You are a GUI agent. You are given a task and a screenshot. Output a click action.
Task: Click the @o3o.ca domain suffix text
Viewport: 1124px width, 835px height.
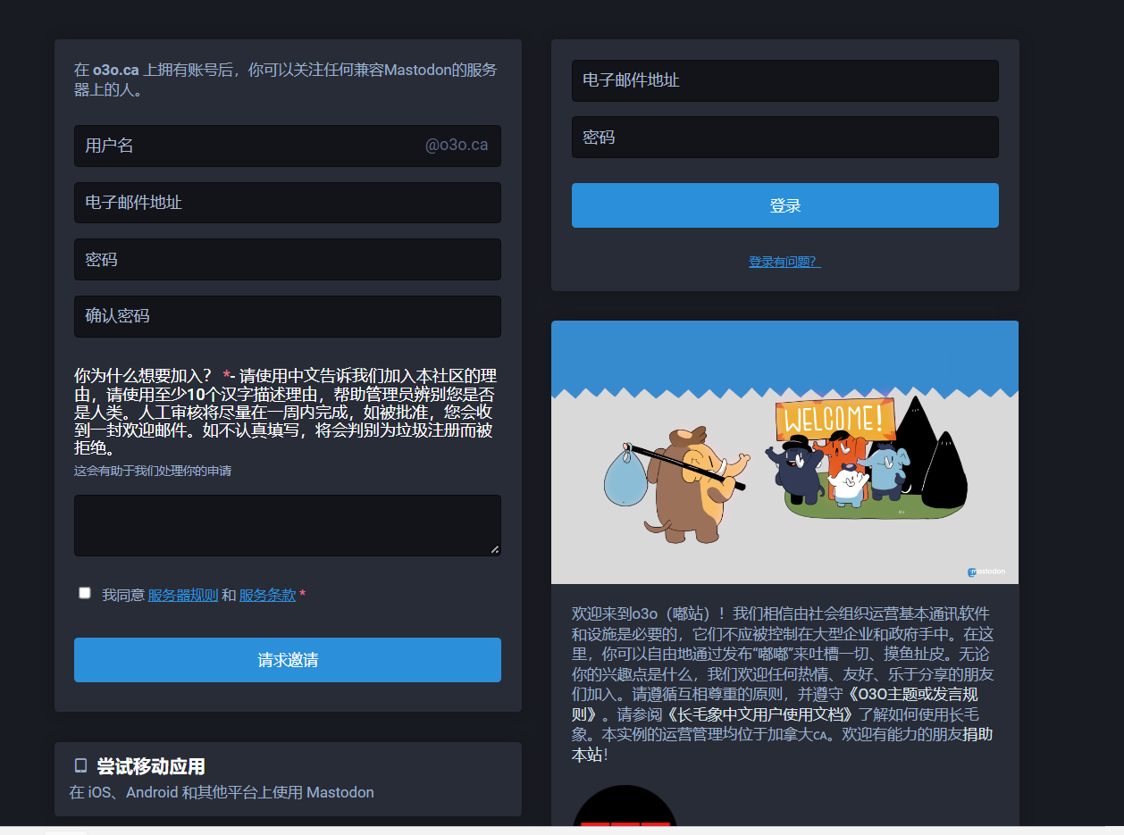coord(457,146)
